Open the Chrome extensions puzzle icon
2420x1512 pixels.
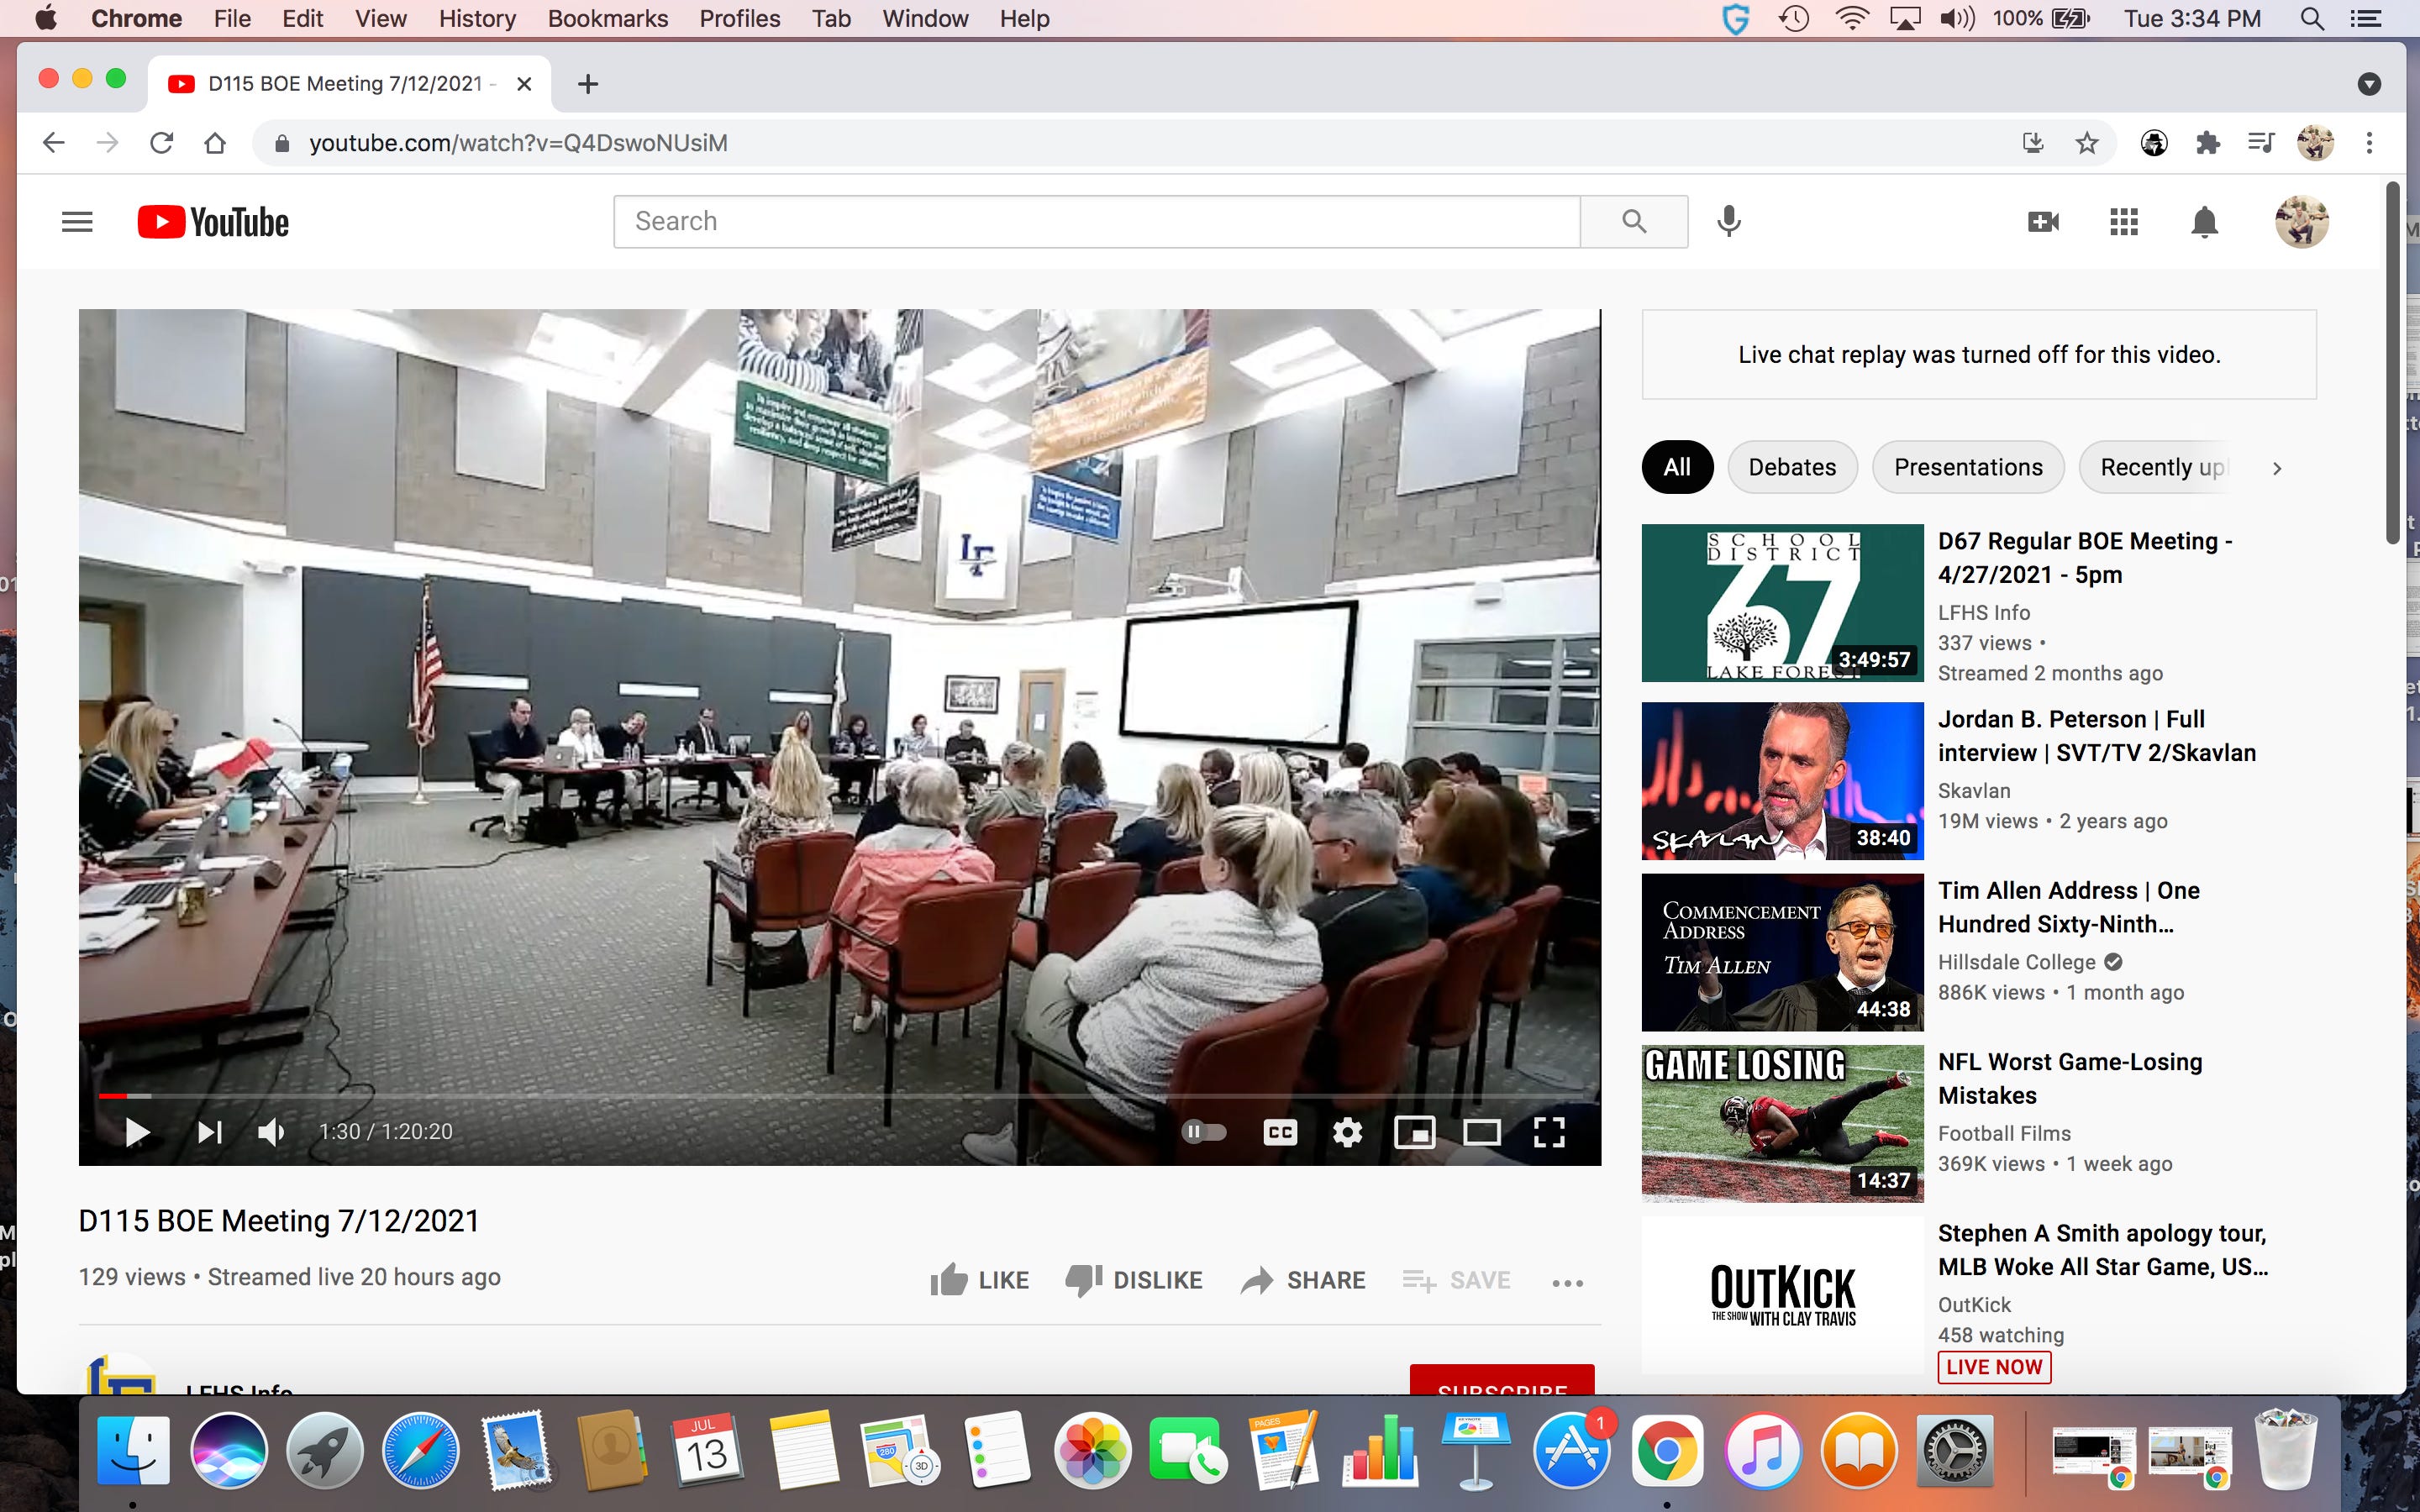[x=2207, y=143]
